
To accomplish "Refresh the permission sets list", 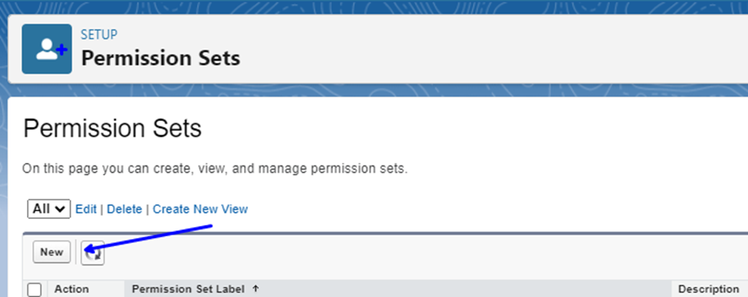I will (x=93, y=253).
